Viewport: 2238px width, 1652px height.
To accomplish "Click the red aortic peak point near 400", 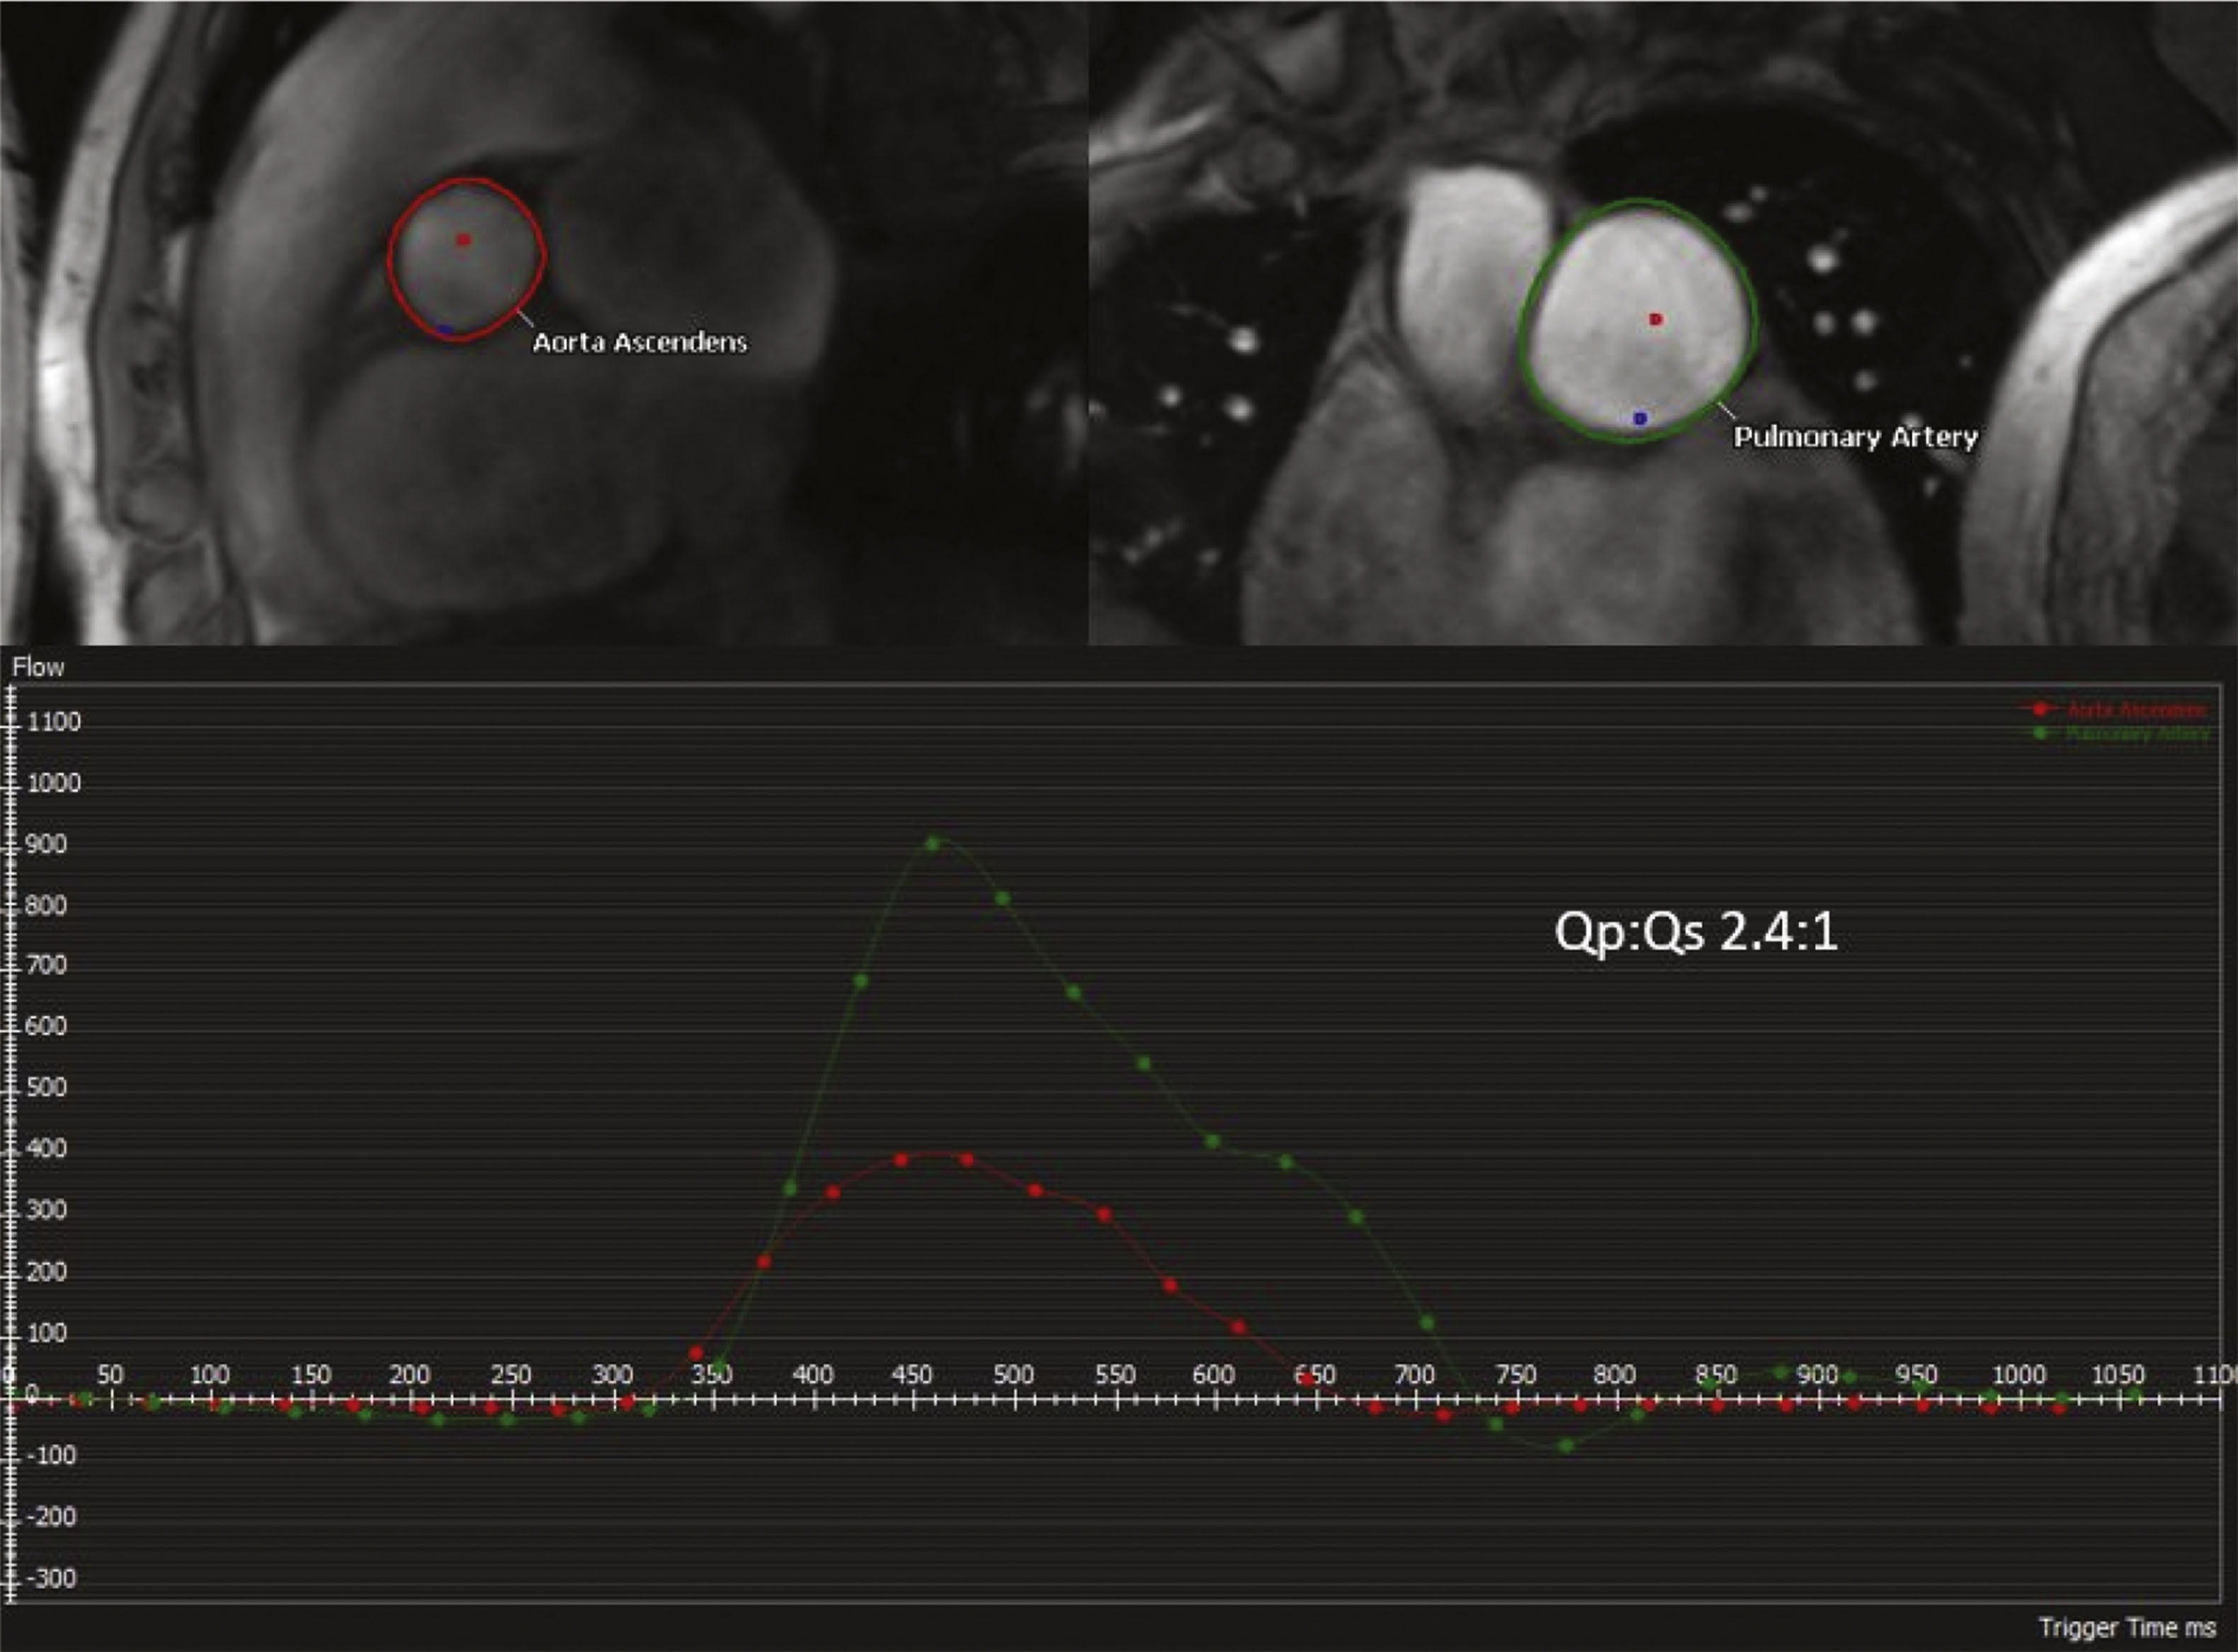I will pos(901,1160).
